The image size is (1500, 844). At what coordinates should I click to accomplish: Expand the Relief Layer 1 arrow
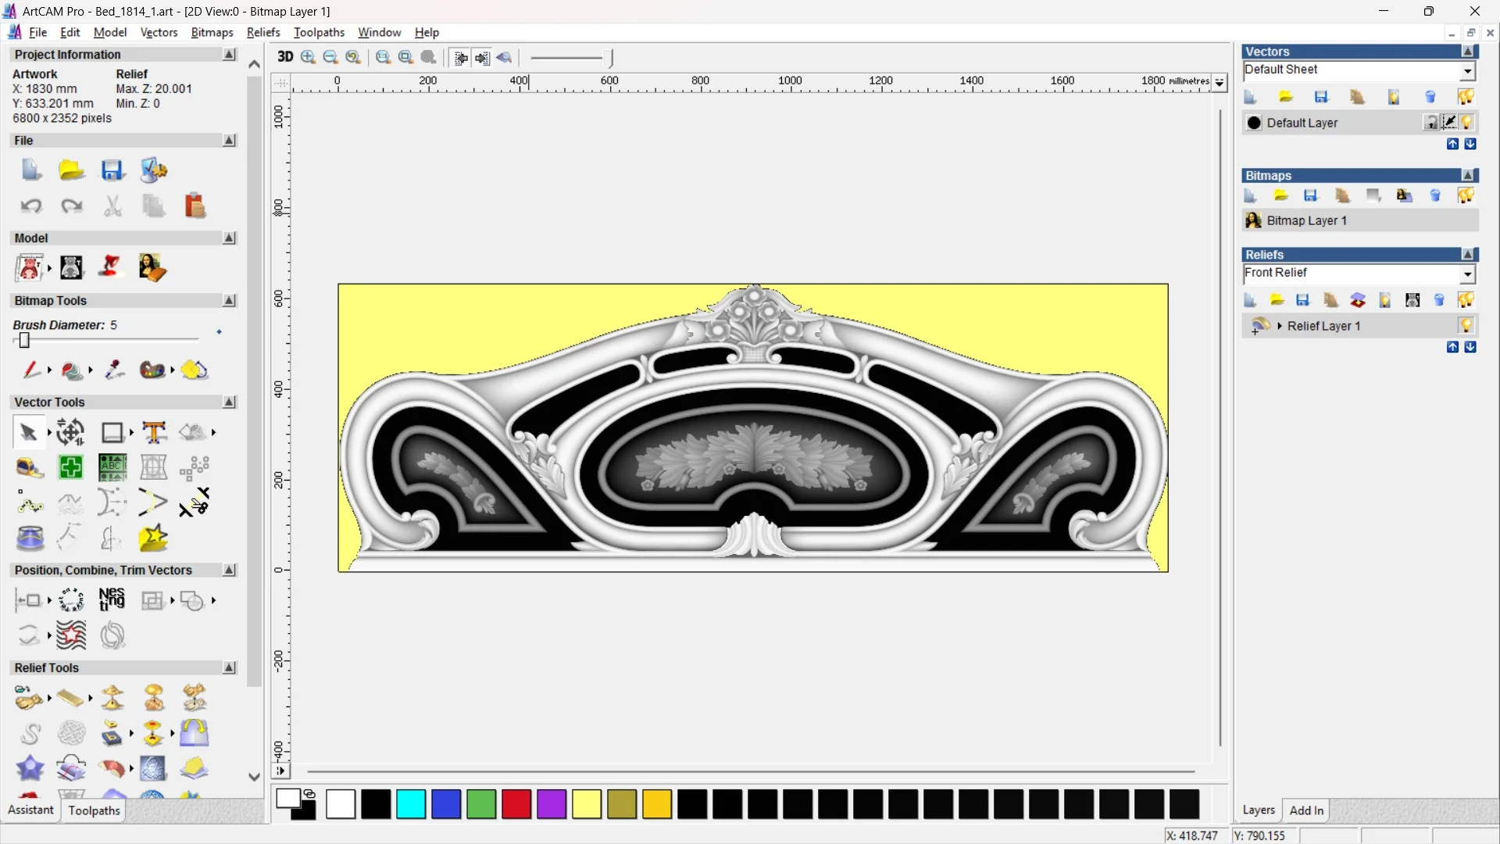1280,326
